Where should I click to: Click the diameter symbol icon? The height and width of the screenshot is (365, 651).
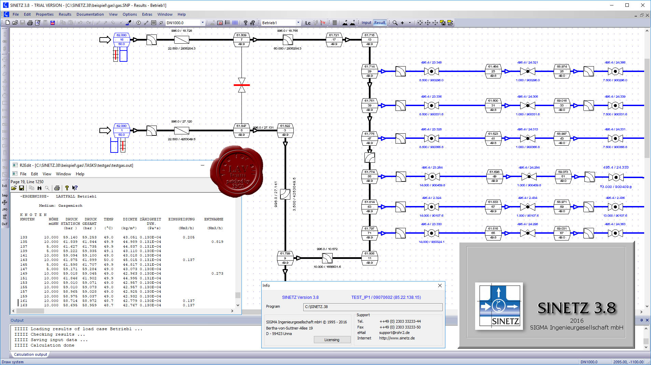pos(161,23)
